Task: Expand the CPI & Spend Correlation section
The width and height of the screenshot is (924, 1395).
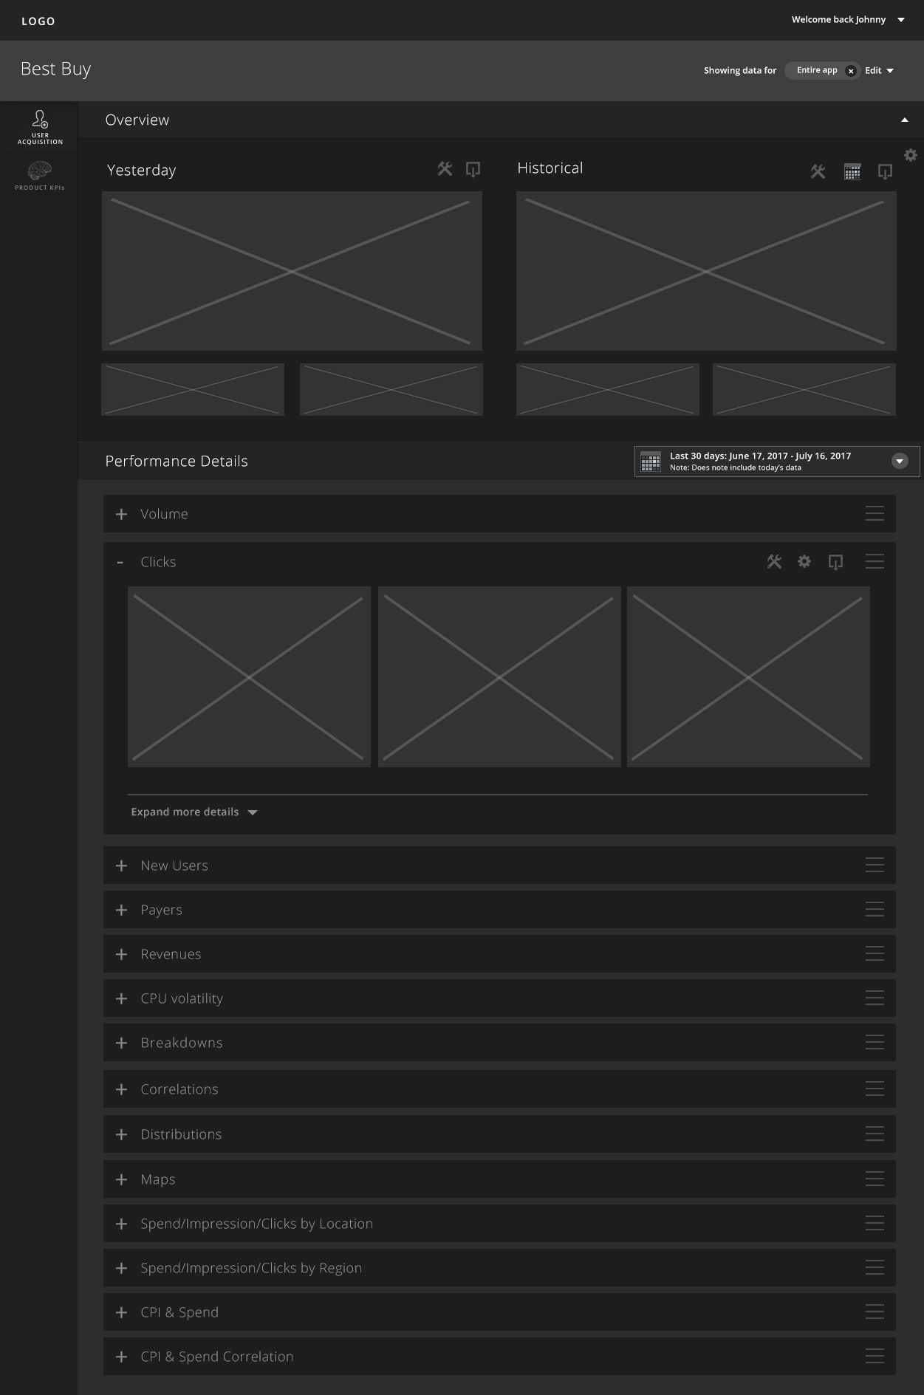Action: pos(122,1357)
